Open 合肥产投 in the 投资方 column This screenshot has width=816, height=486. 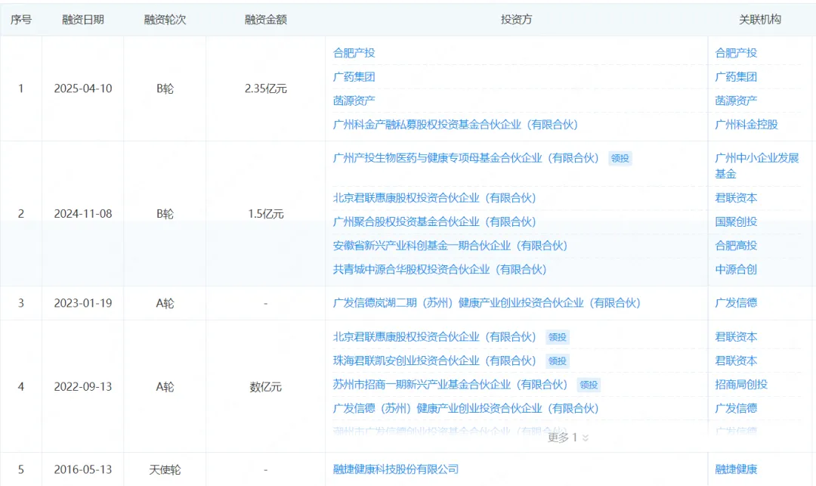(354, 53)
